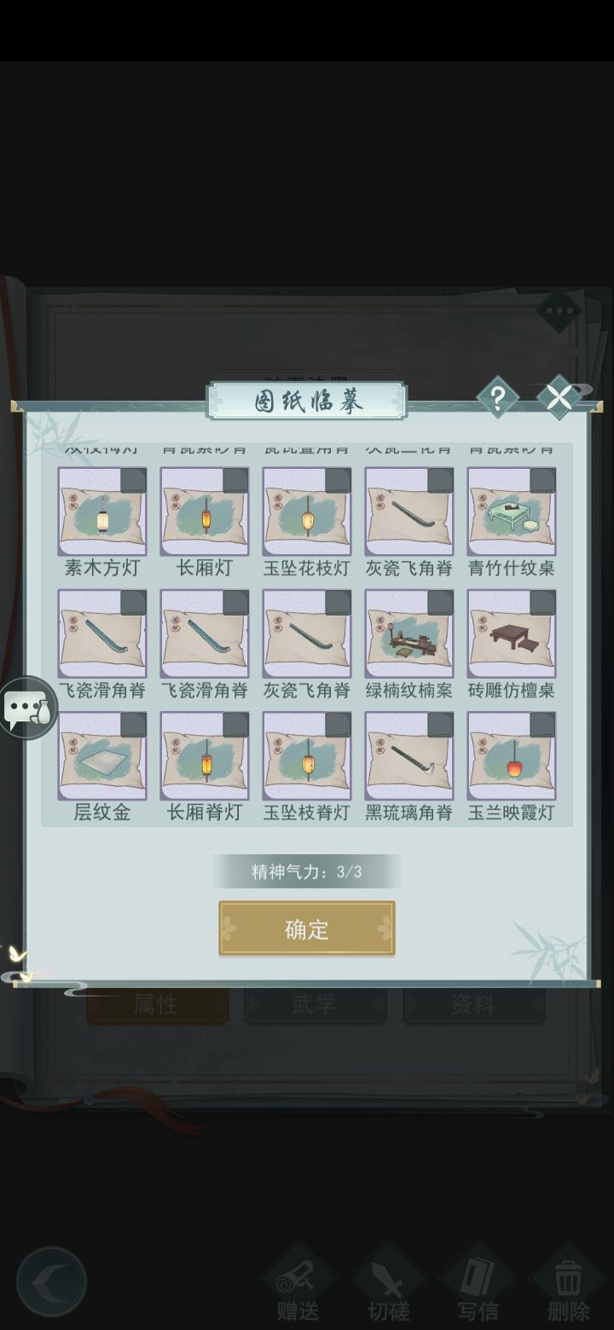Viewport: 614px width, 1330px height.
Task: Open the 资料 tab
Action: tap(473, 1004)
